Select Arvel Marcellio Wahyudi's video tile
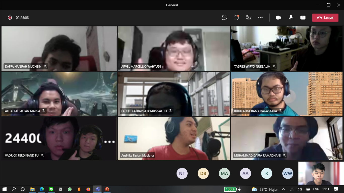 click(174, 49)
